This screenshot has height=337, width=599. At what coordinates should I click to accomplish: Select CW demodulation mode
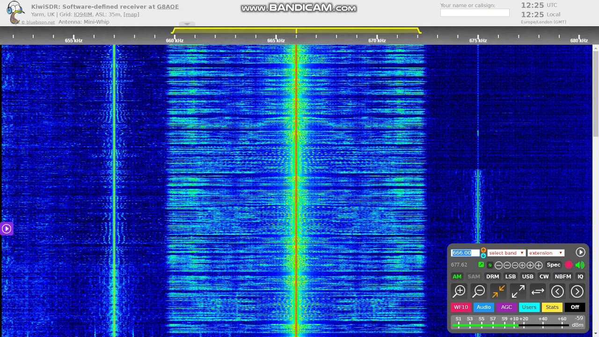coord(544,277)
